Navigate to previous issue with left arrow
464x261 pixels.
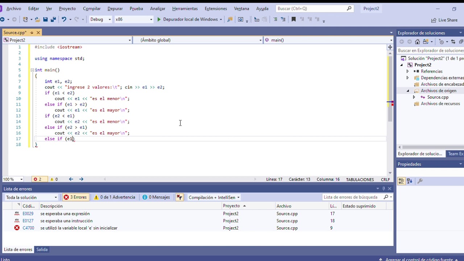(x=71, y=179)
